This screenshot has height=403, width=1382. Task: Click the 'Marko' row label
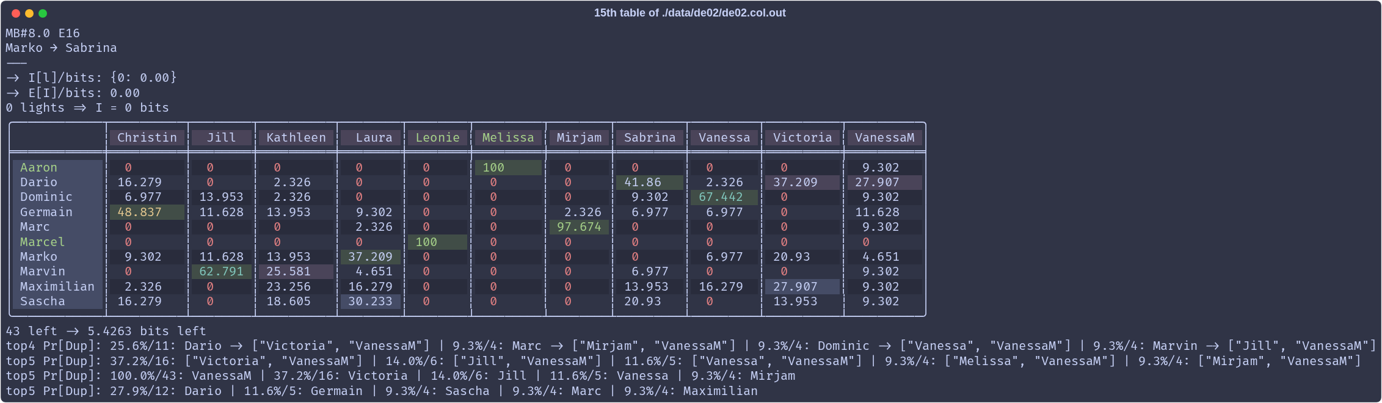(x=57, y=256)
